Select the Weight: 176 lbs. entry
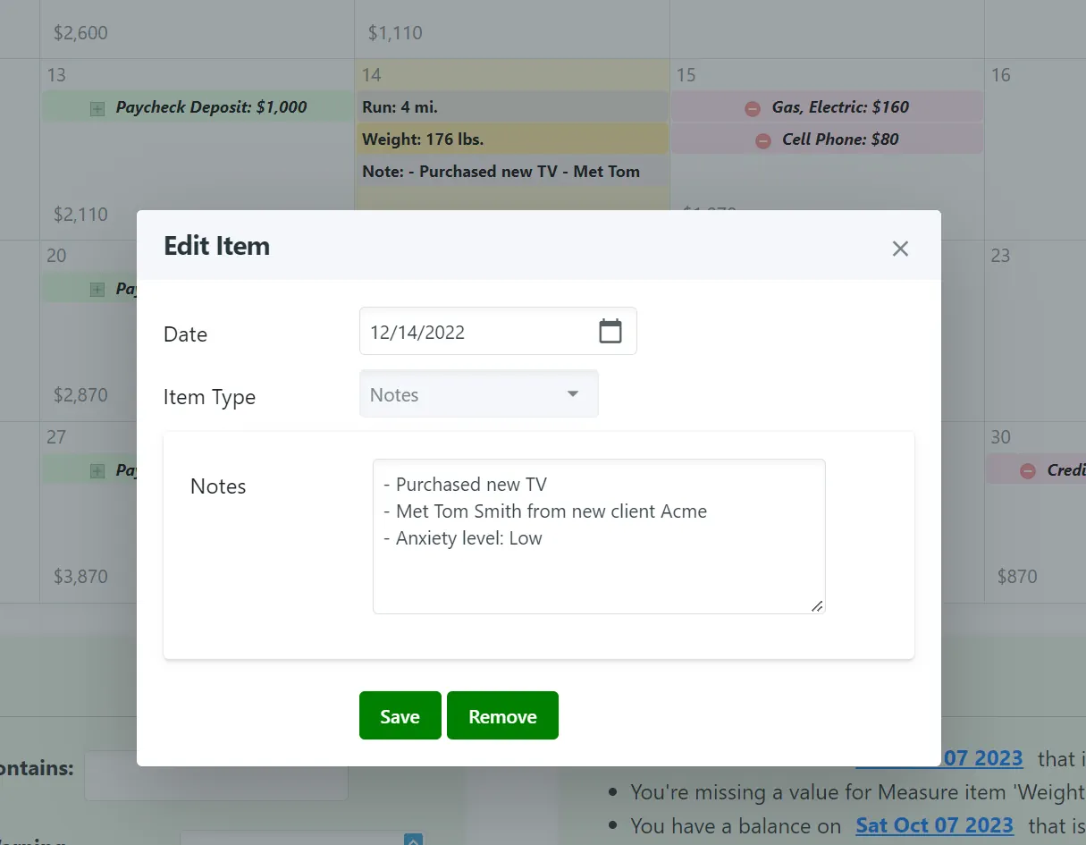The image size is (1086, 845). click(x=511, y=139)
